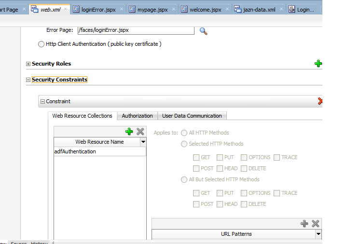Collapse the Constraint panel
This screenshot has height=244, width=347.
pyautogui.click(x=42, y=102)
